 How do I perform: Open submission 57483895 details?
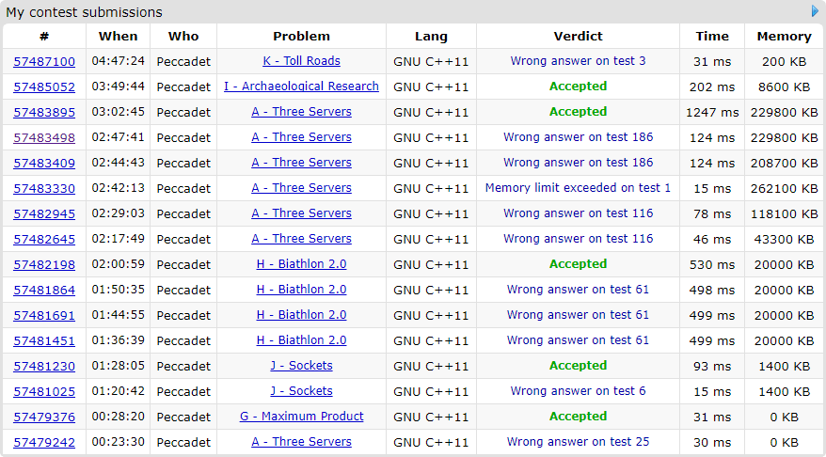[44, 112]
